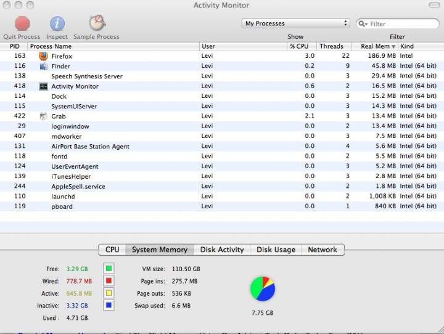Select the UserEventAgent process row
This screenshot has width=444, height=334.
pos(222,166)
